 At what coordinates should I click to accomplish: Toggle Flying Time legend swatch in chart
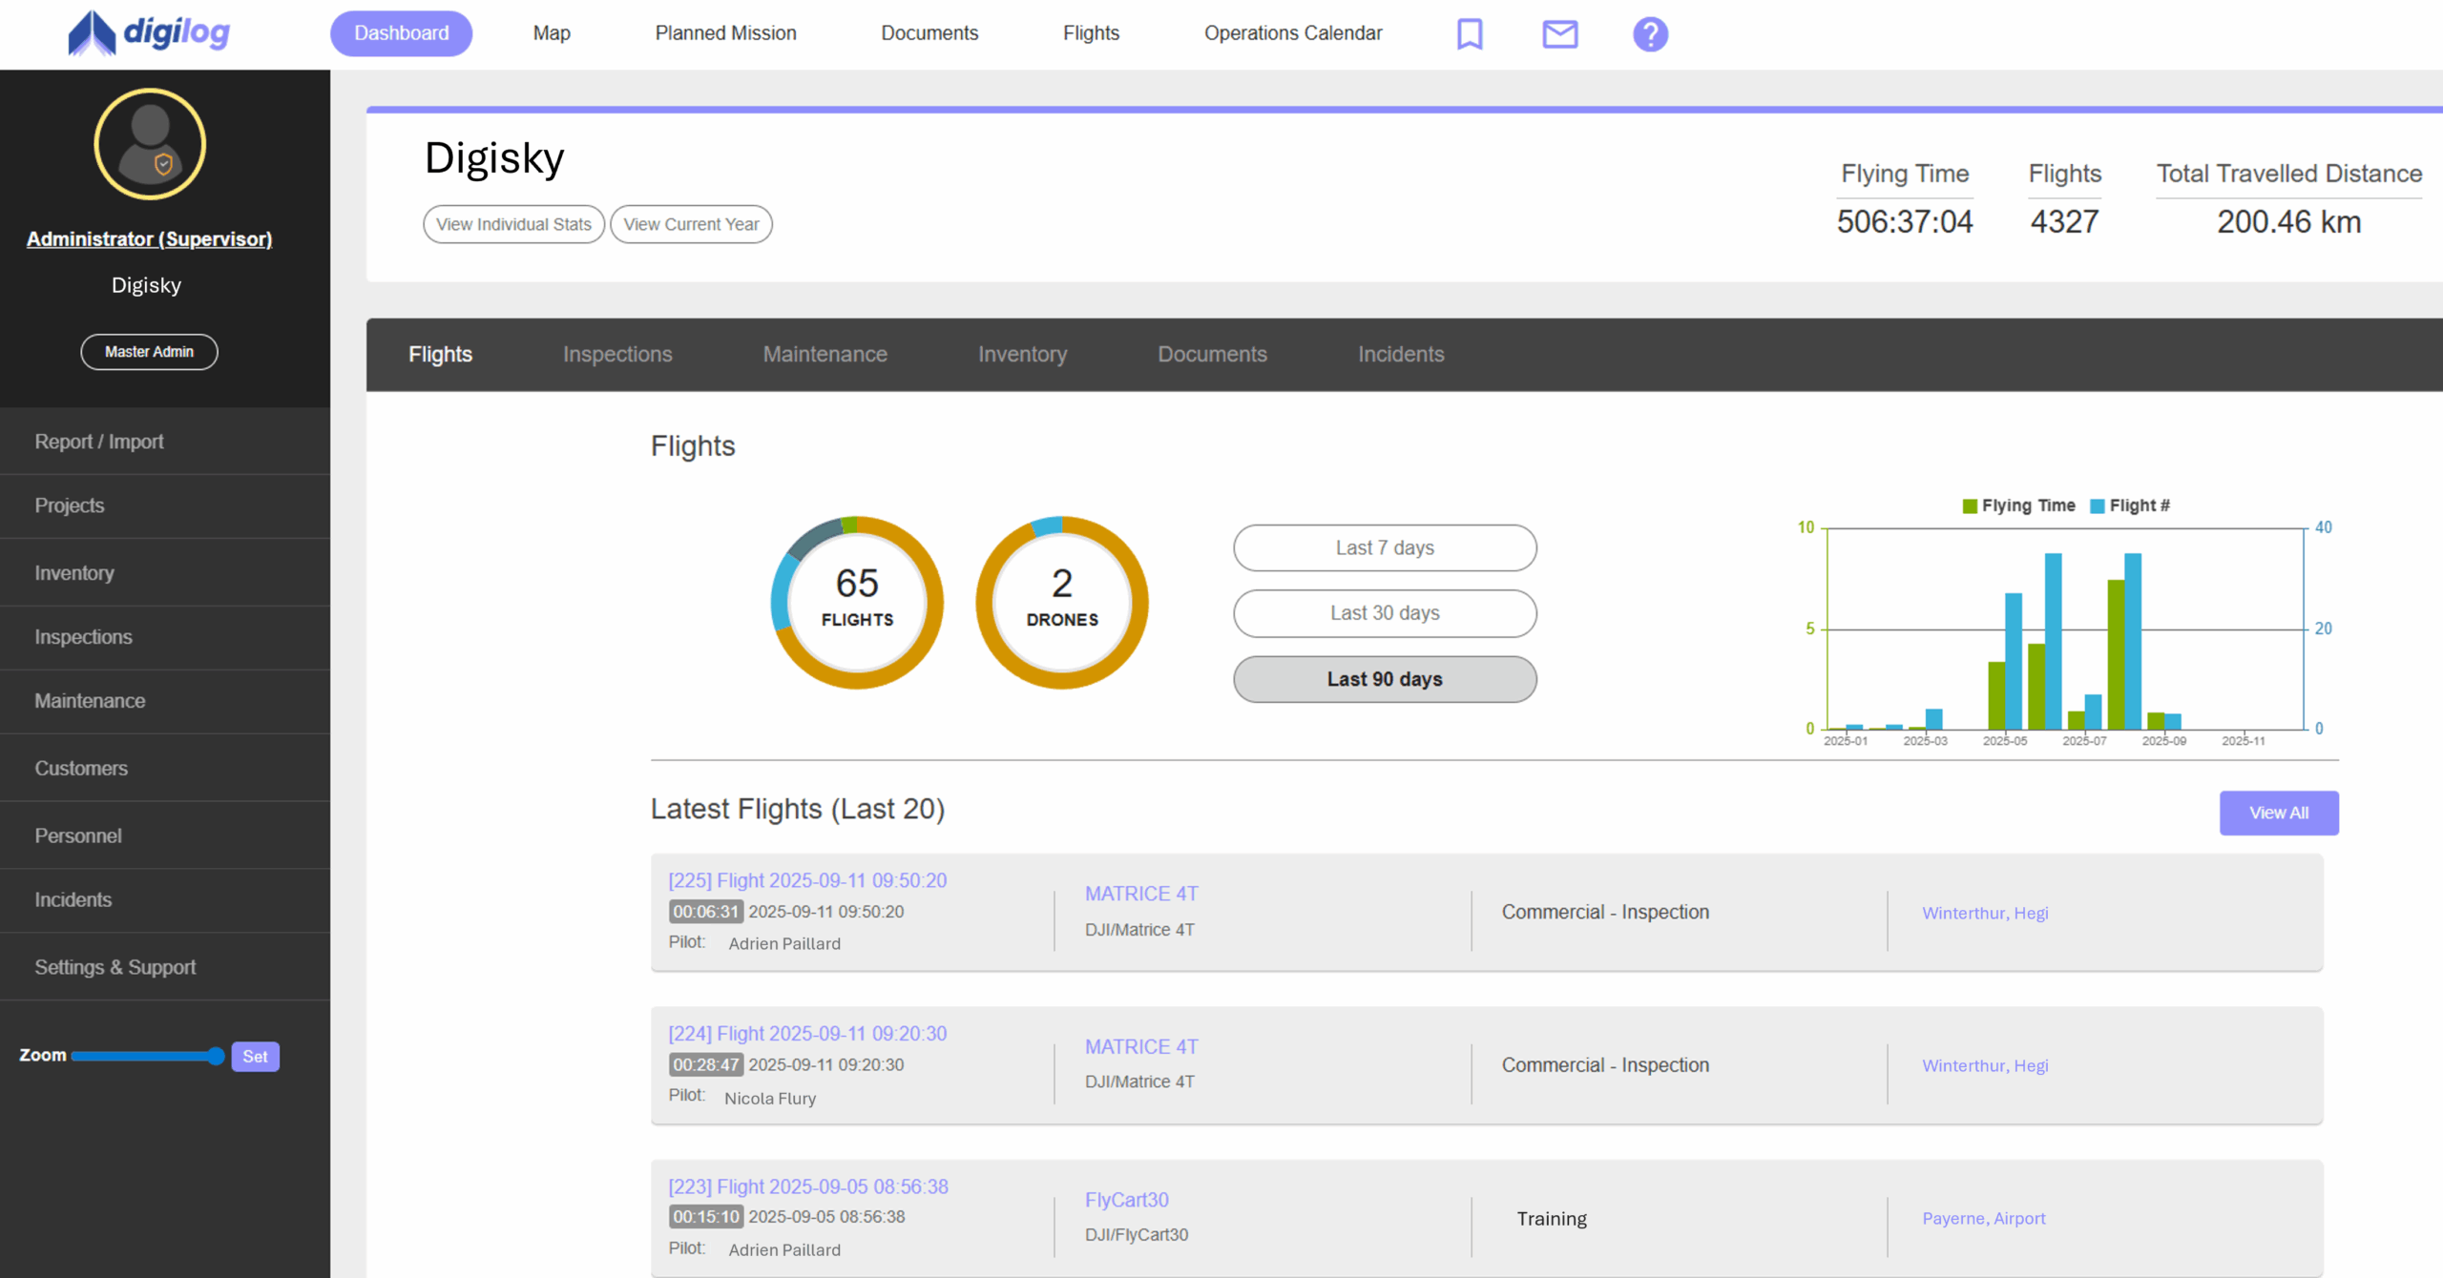[1970, 505]
